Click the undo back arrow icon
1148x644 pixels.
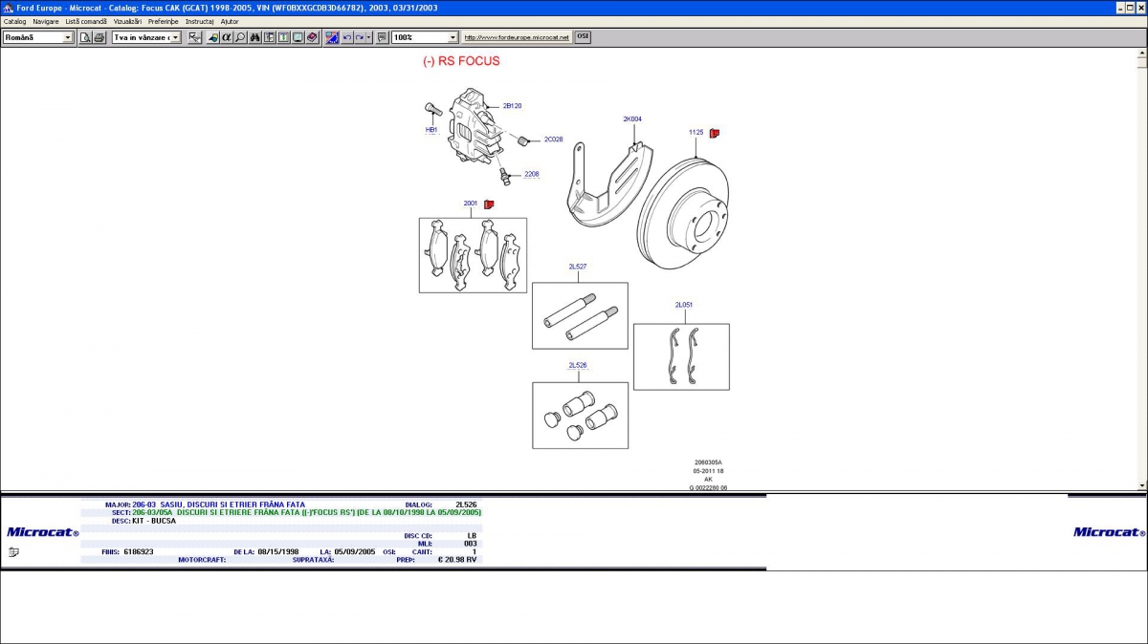coord(347,37)
